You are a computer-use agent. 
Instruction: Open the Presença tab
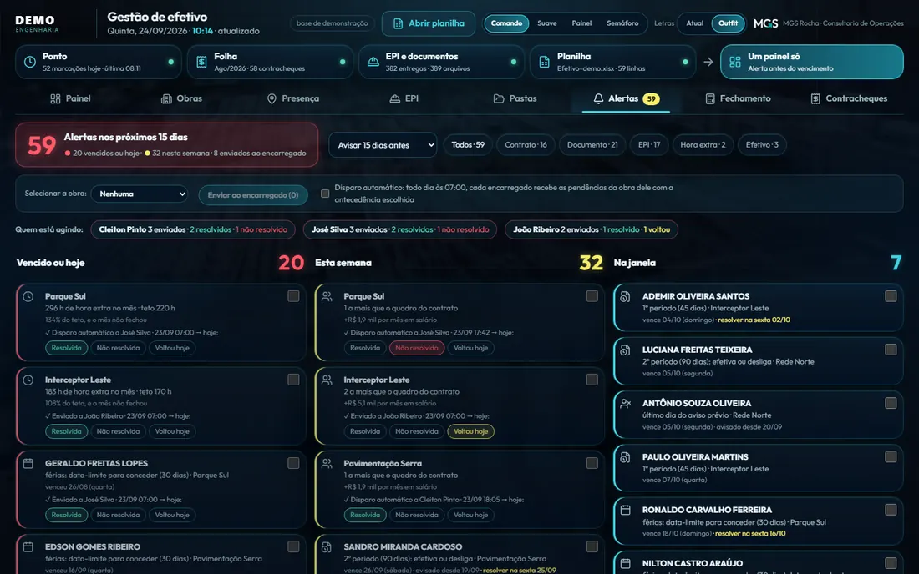tap(293, 98)
